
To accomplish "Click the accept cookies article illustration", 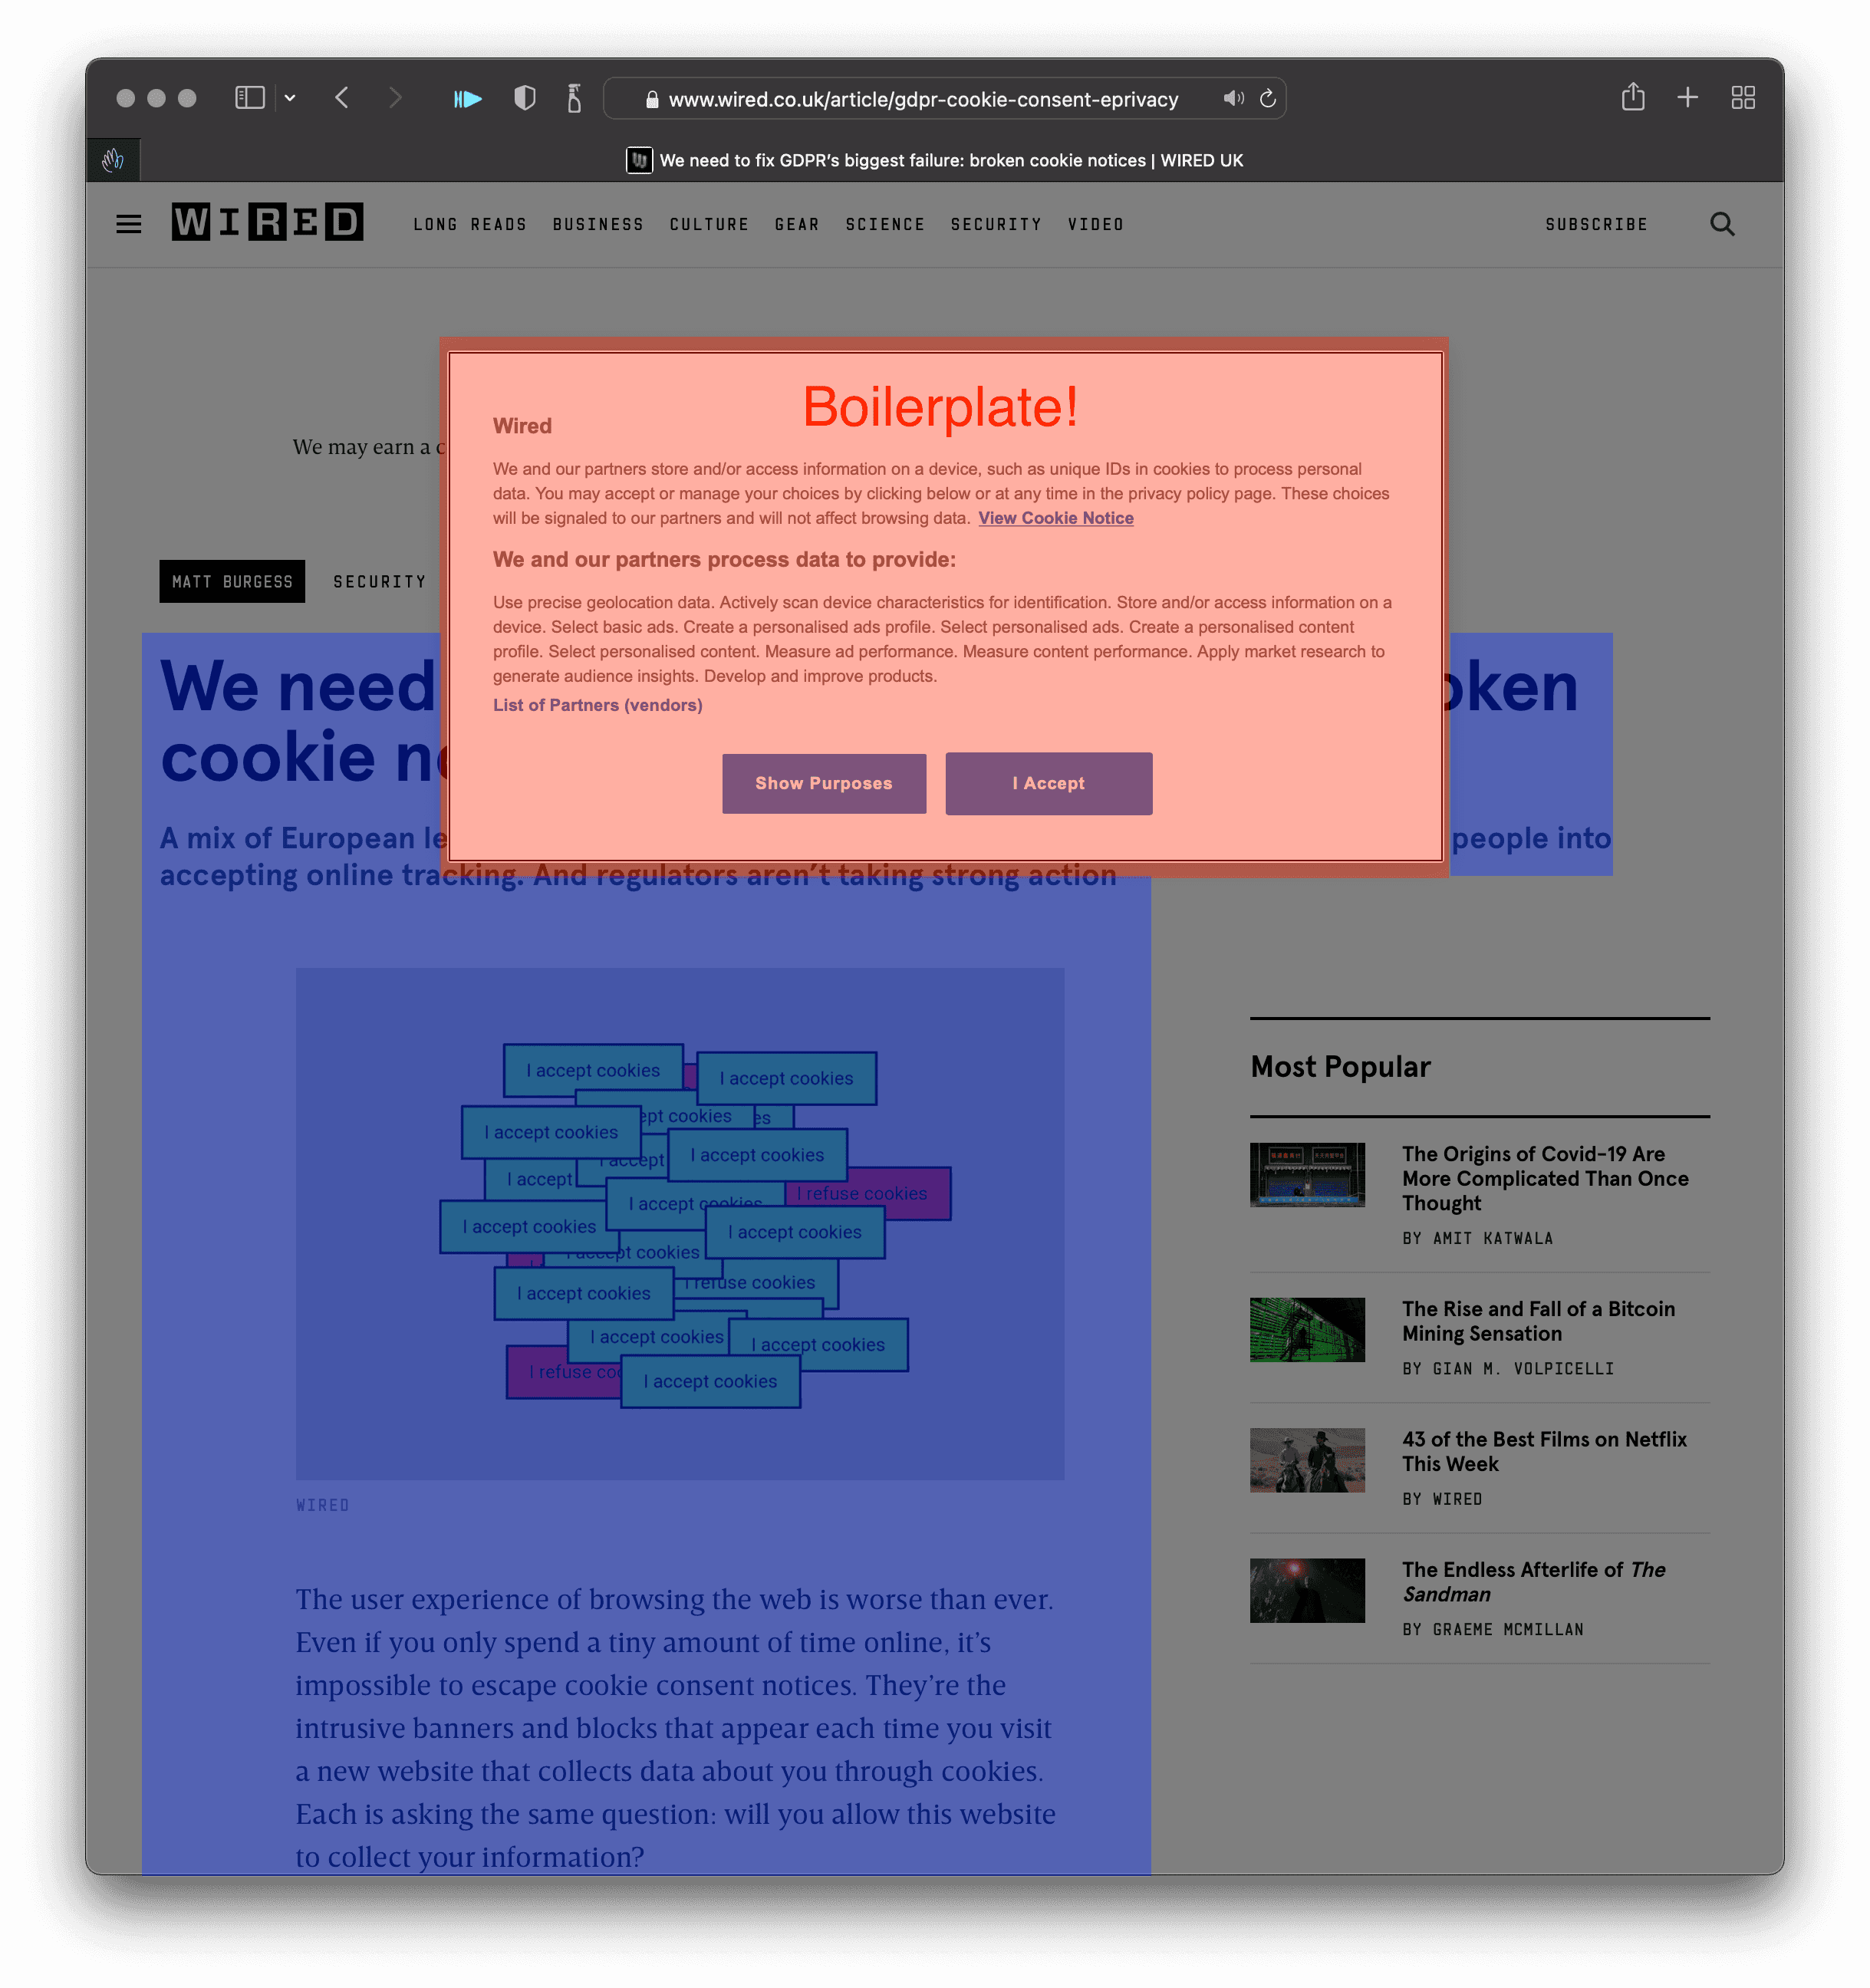I will point(680,1223).
